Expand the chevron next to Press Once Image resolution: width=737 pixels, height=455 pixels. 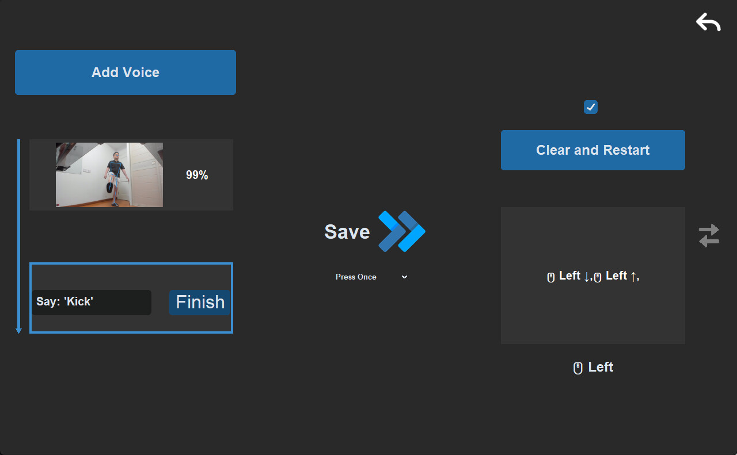pos(404,277)
